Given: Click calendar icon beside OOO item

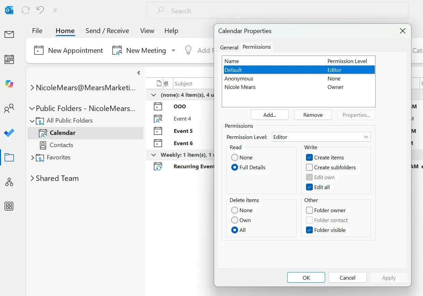Looking at the screenshot, I should 158,106.
